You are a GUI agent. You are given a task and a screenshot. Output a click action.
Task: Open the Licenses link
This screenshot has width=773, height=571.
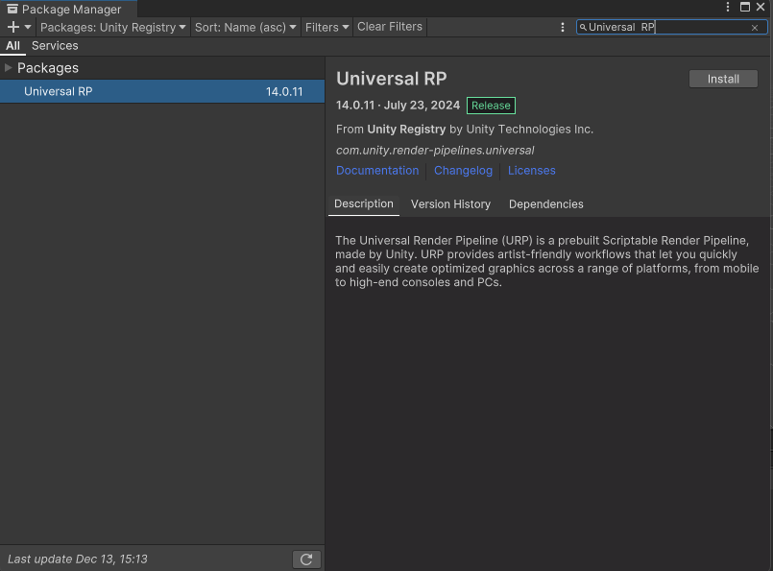pyautogui.click(x=531, y=171)
